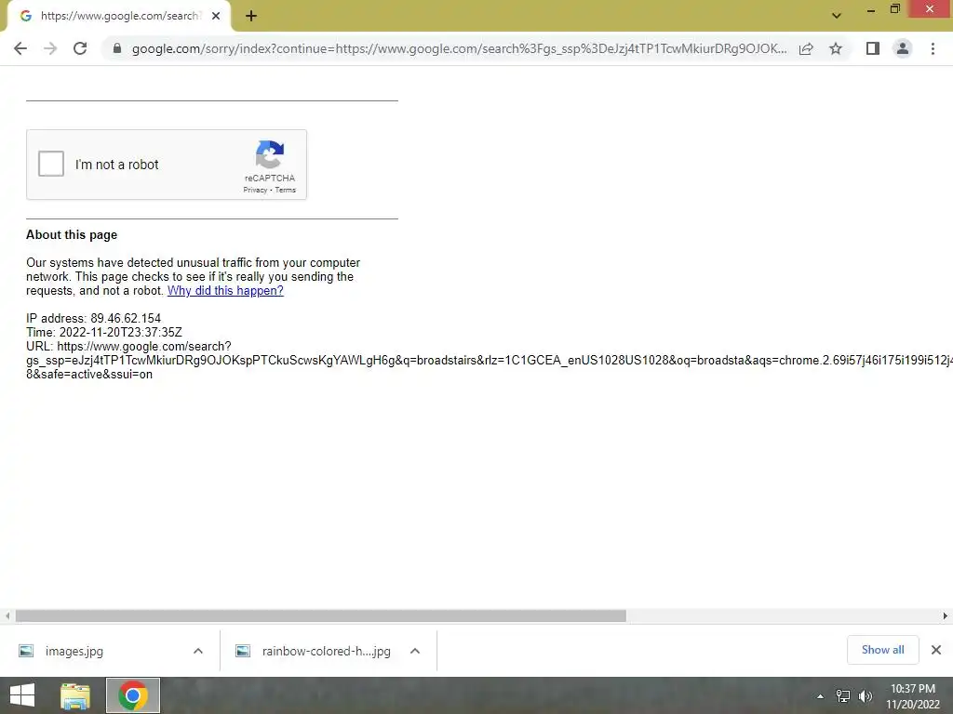953x714 pixels.
Task: Open the reCAPTCHA Terms link
Action: [x=285, y=190]
